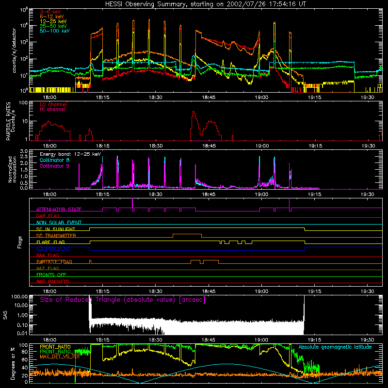
Task: Click the BAD_PACKETS flag label
Action: 53,281
